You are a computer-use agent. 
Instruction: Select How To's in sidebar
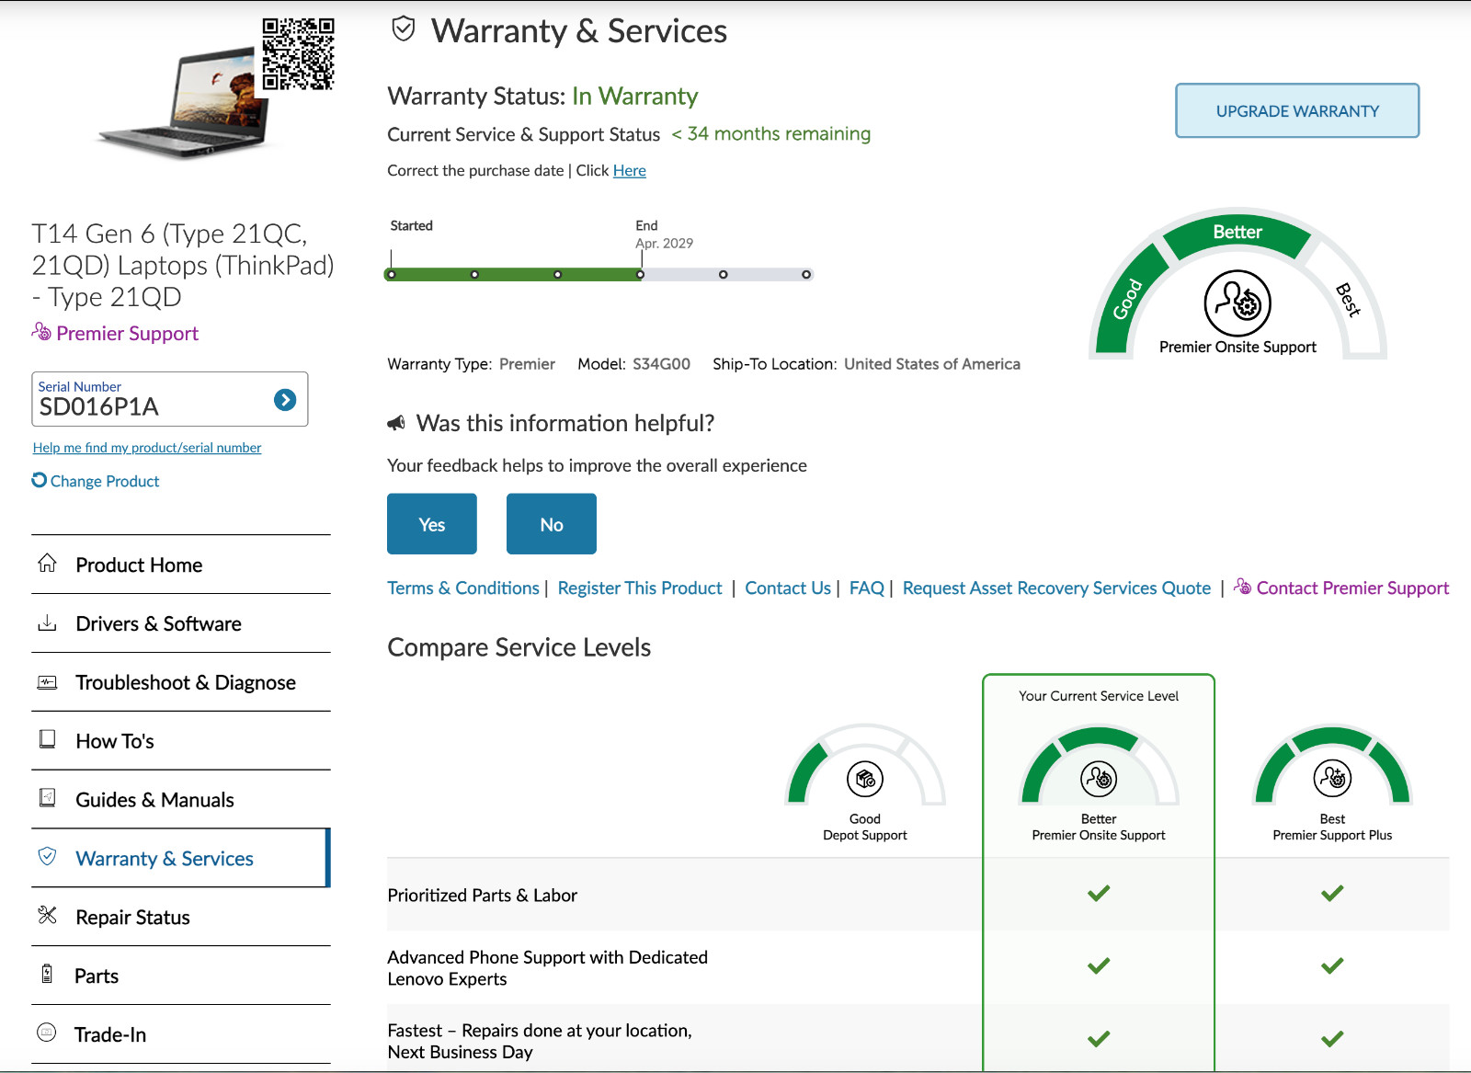point(181,741)
